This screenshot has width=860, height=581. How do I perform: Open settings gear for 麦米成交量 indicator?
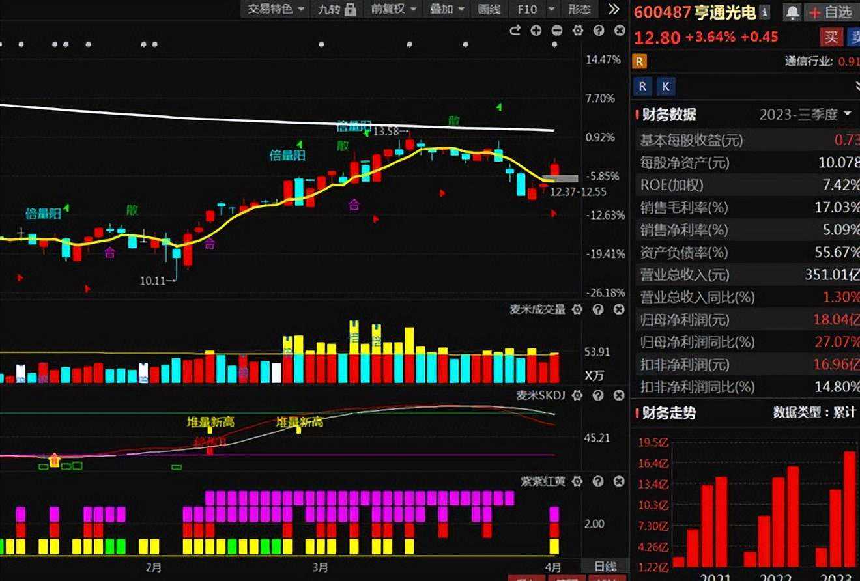pos(577,309)
